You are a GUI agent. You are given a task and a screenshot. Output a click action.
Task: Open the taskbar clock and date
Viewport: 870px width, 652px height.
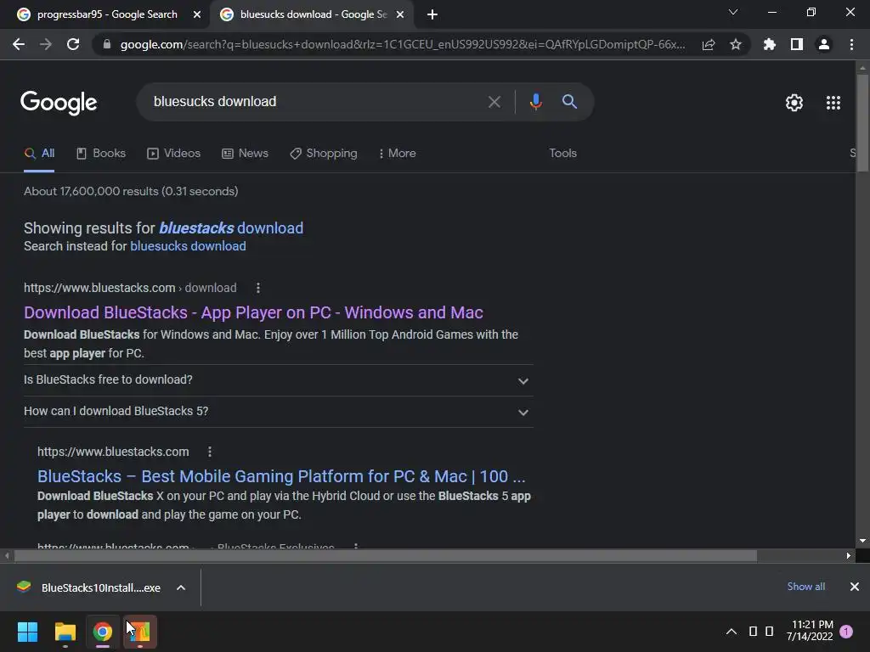pyautogui.click(x=810, y=631)
